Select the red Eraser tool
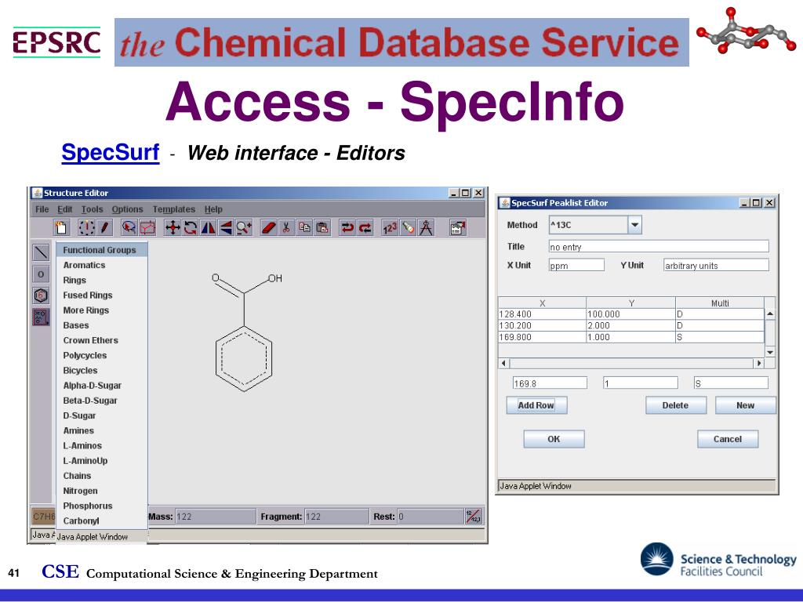Screen dimensions: 803x602 269,227
